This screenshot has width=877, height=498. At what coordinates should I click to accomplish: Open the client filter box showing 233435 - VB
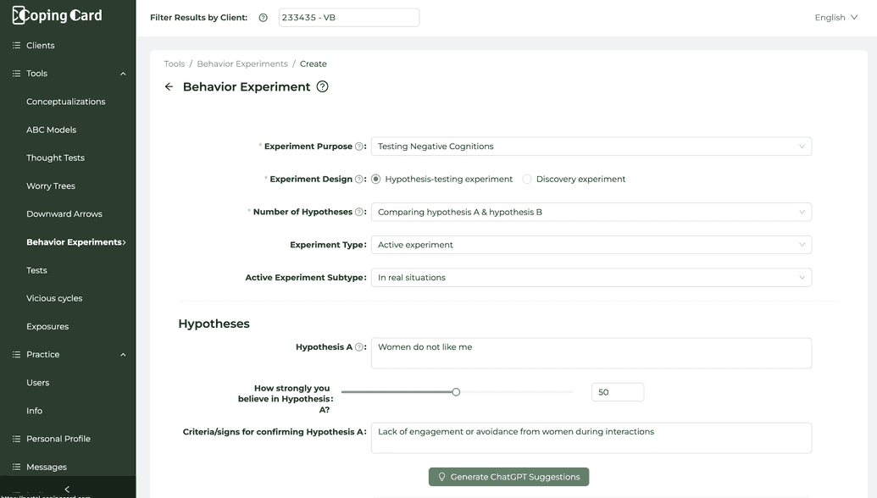click(x=349, y=17)
